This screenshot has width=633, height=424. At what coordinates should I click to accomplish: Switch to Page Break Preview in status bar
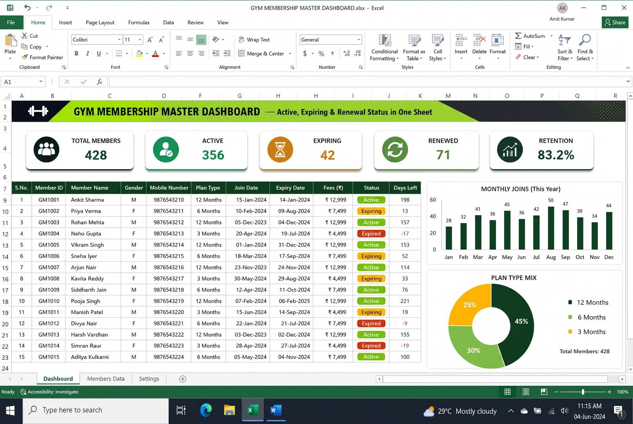point(544,392)
